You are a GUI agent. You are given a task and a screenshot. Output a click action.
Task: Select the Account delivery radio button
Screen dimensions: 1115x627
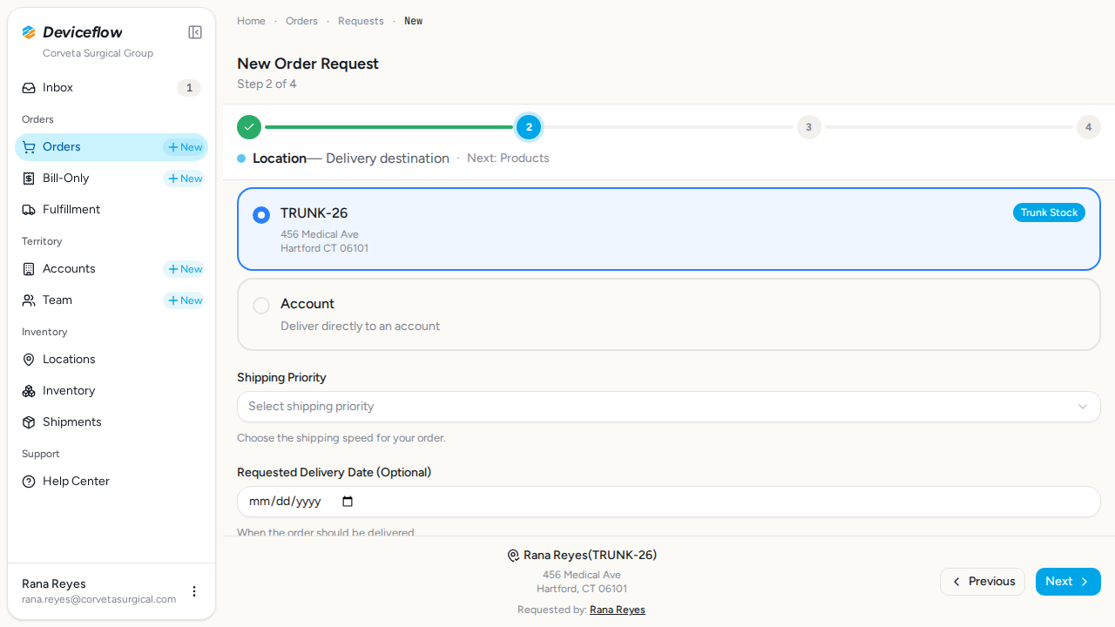[x=261, y=306]
